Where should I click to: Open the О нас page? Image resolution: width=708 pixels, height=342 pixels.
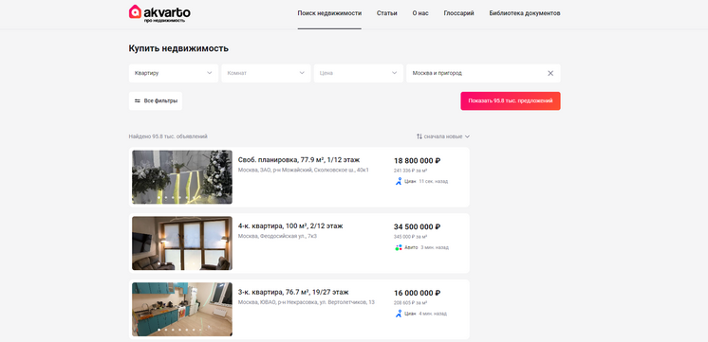coord(420,13)
